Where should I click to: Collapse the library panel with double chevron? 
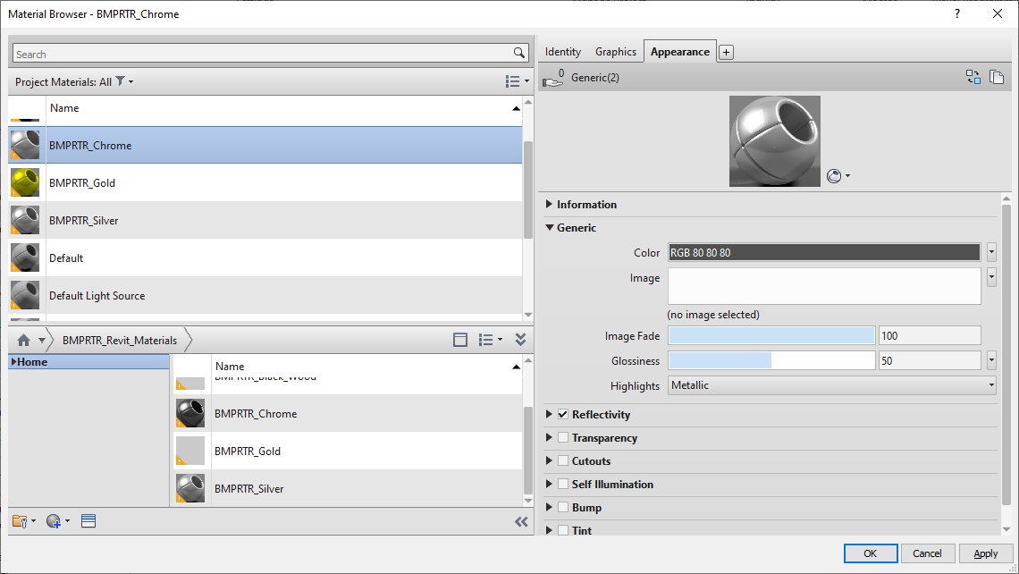[520, 340]
